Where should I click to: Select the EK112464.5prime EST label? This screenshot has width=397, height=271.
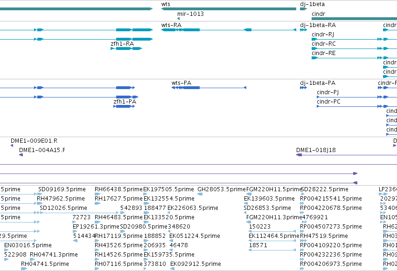pyautogui.click(x=274, y=236)
